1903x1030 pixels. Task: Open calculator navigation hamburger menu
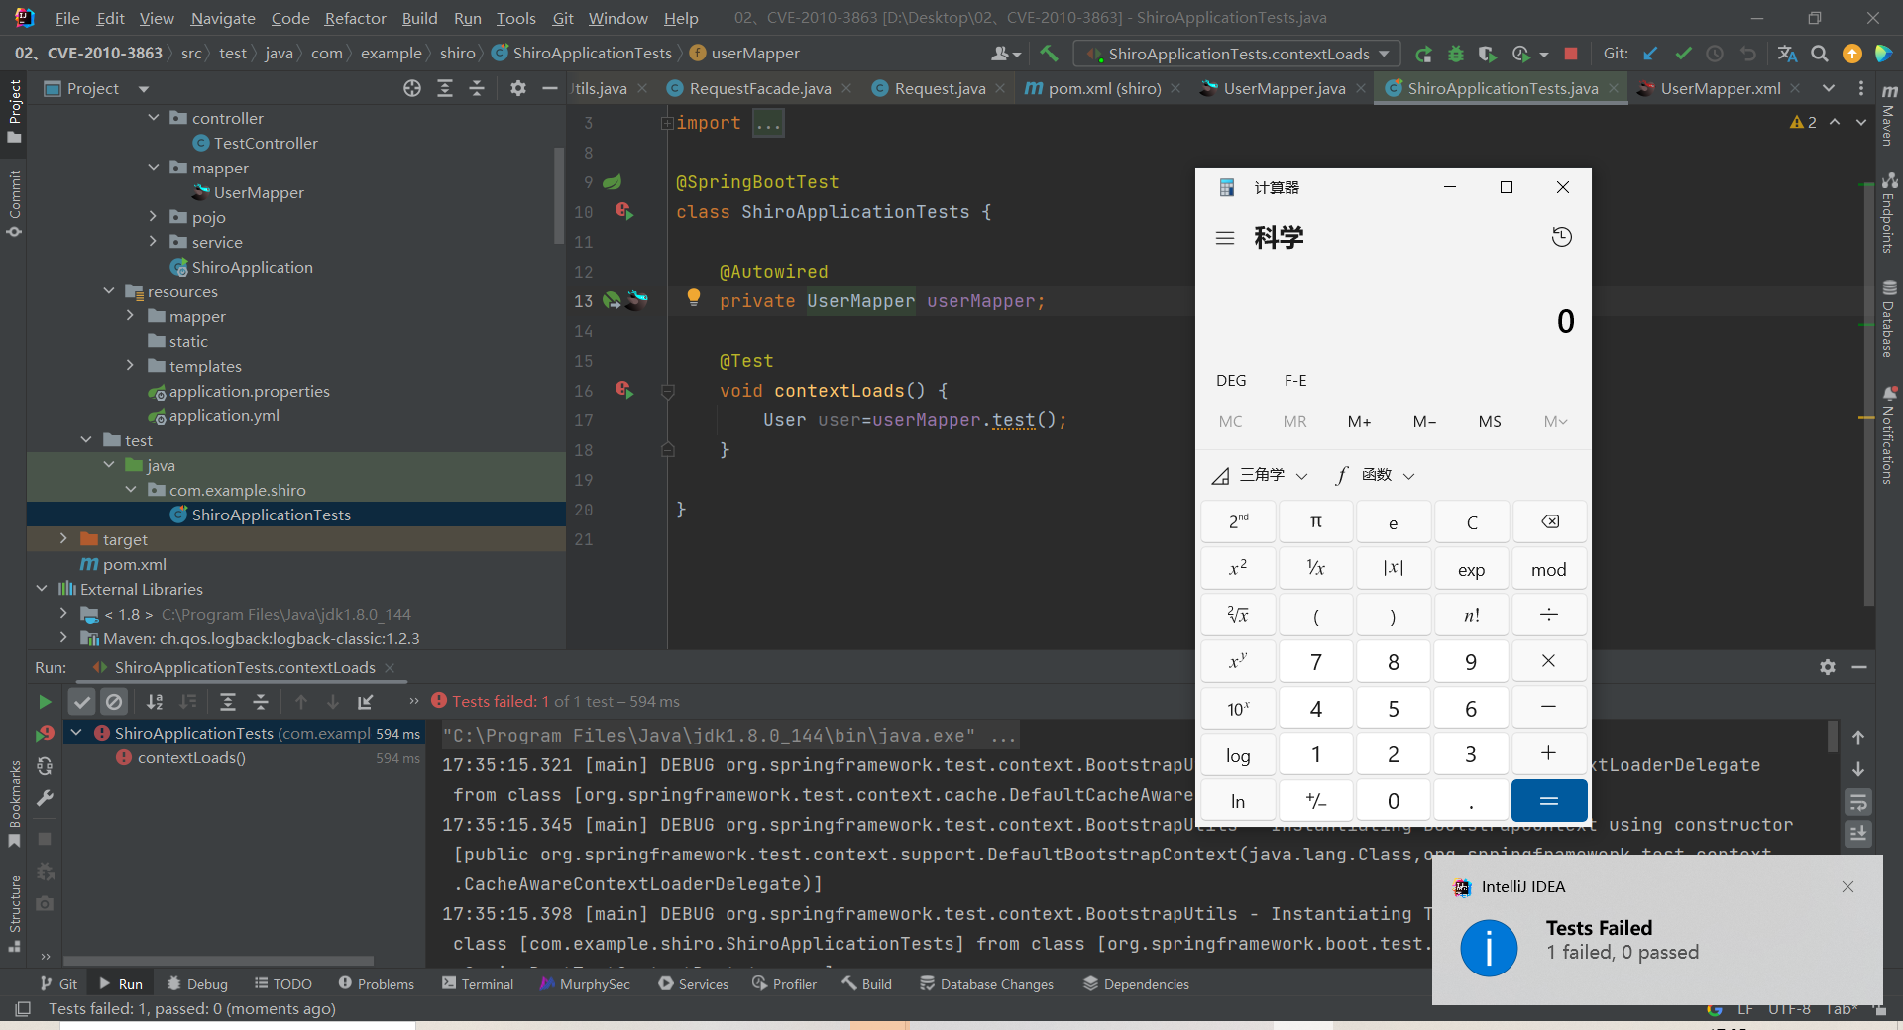coord(1225,238)
